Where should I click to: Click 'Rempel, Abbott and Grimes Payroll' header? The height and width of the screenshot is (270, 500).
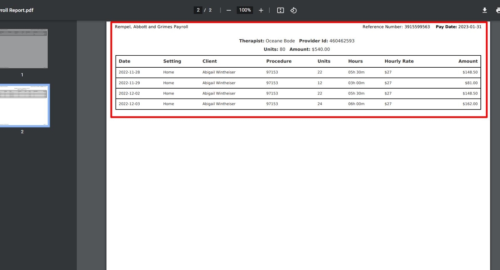point(151,27)
